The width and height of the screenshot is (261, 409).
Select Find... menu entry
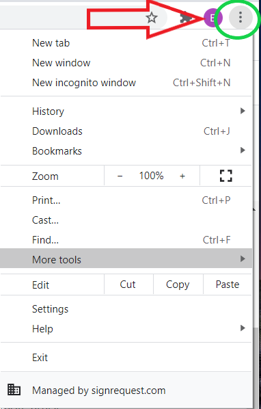click(x=126, y=240)
